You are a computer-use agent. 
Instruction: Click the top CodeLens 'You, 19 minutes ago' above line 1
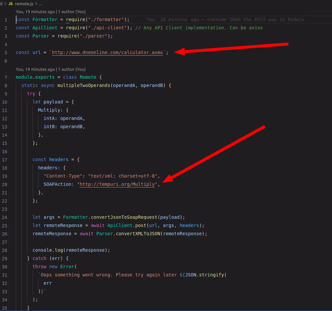coord(51,12)
